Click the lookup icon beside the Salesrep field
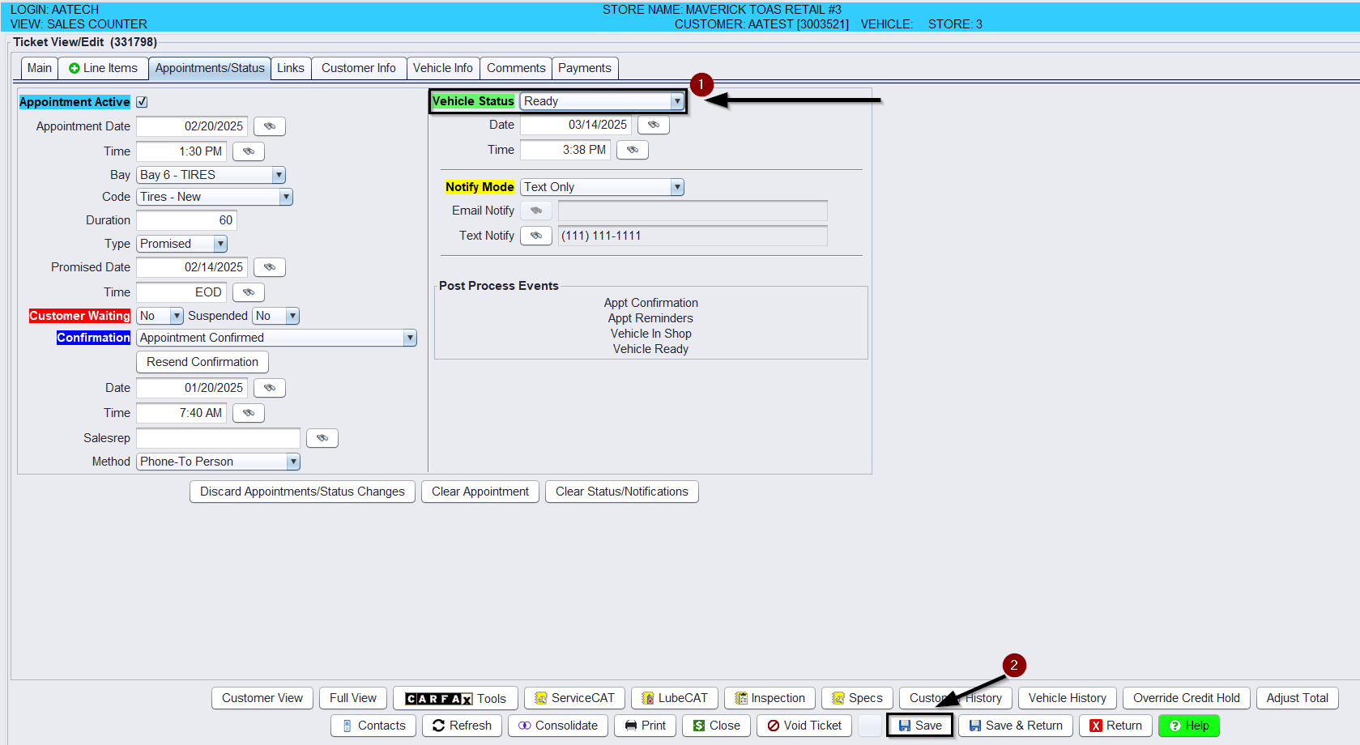 pos(322,438)
